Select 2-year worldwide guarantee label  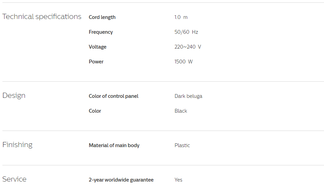tap(121, 180)
